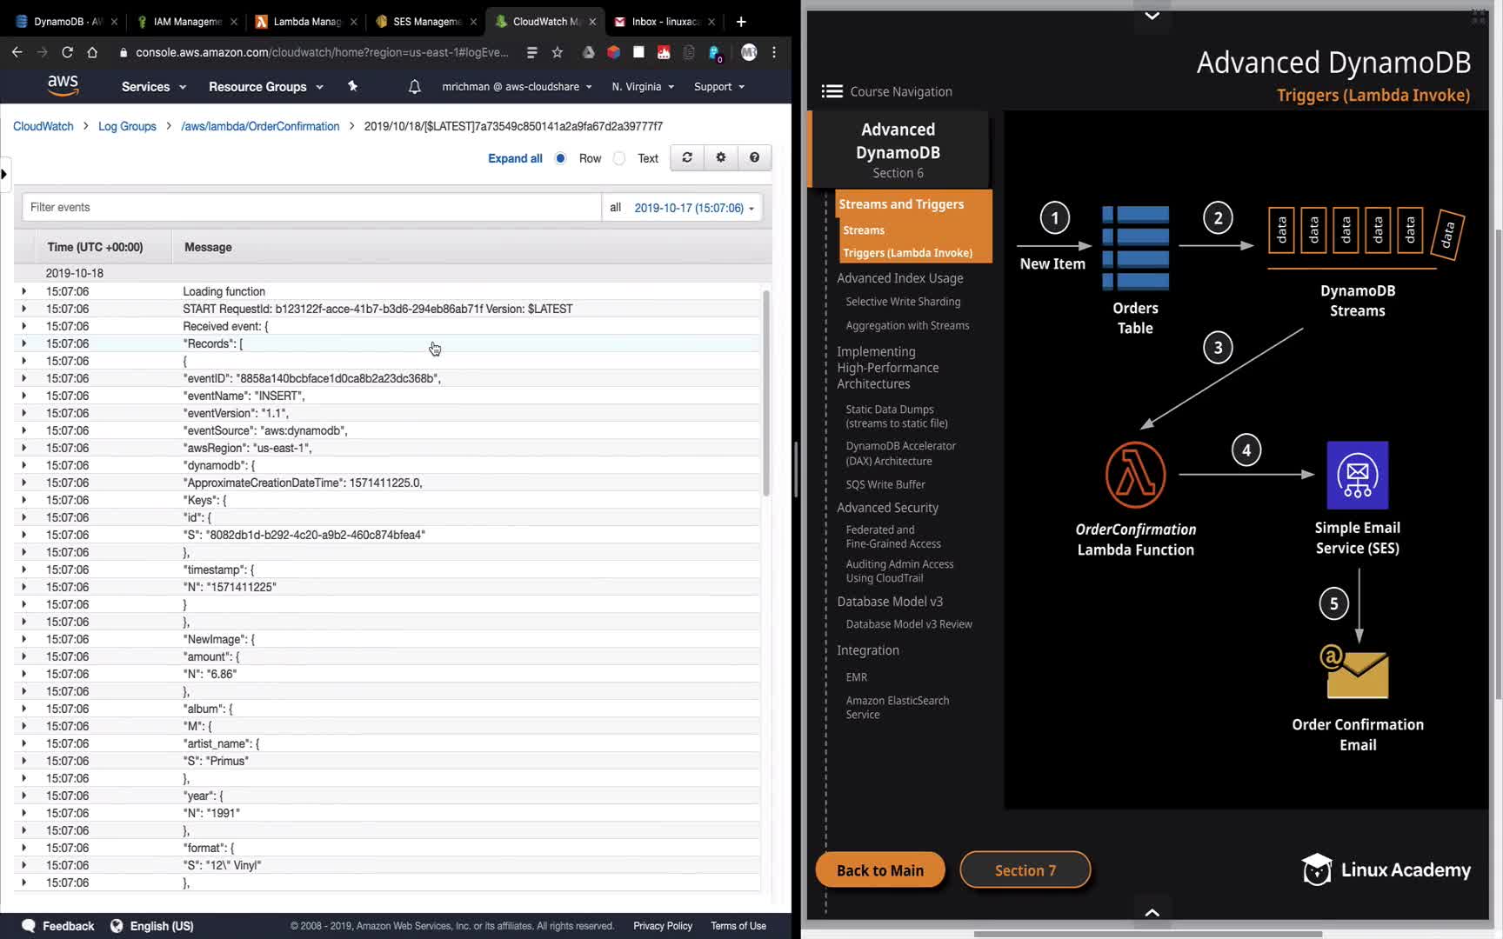Open the 2019-10-17 time range dropdown
1503x939 pixels.
693,208
